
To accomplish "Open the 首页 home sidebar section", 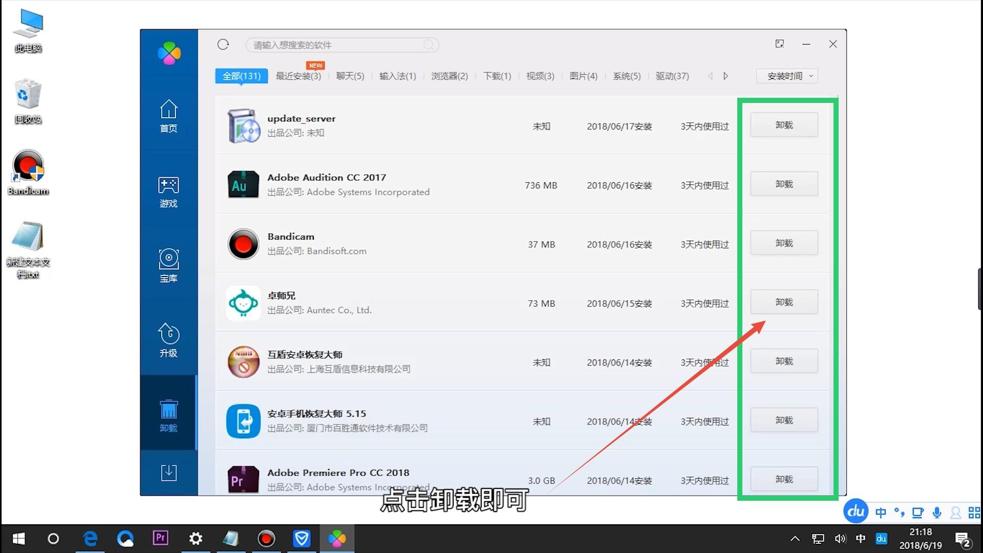I will click(x=168, y=116).
